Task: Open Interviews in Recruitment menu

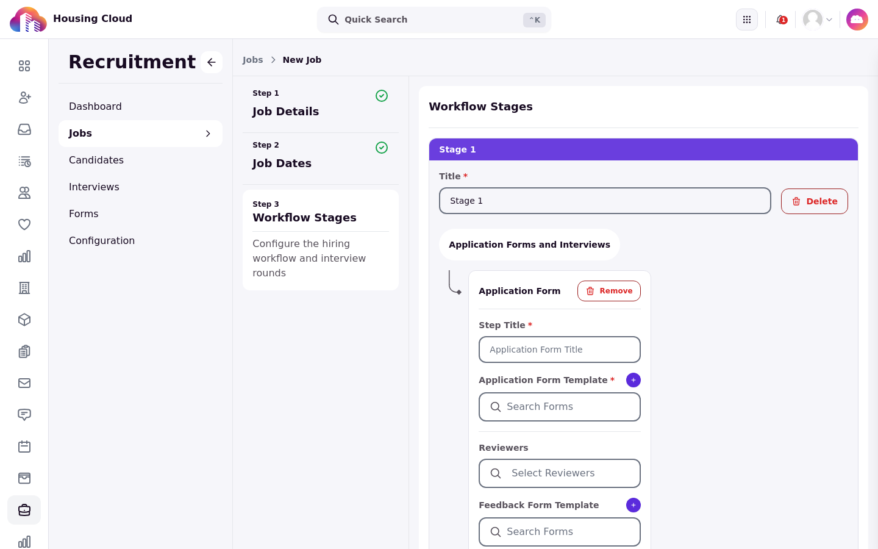Action: (x=140, y=187)
